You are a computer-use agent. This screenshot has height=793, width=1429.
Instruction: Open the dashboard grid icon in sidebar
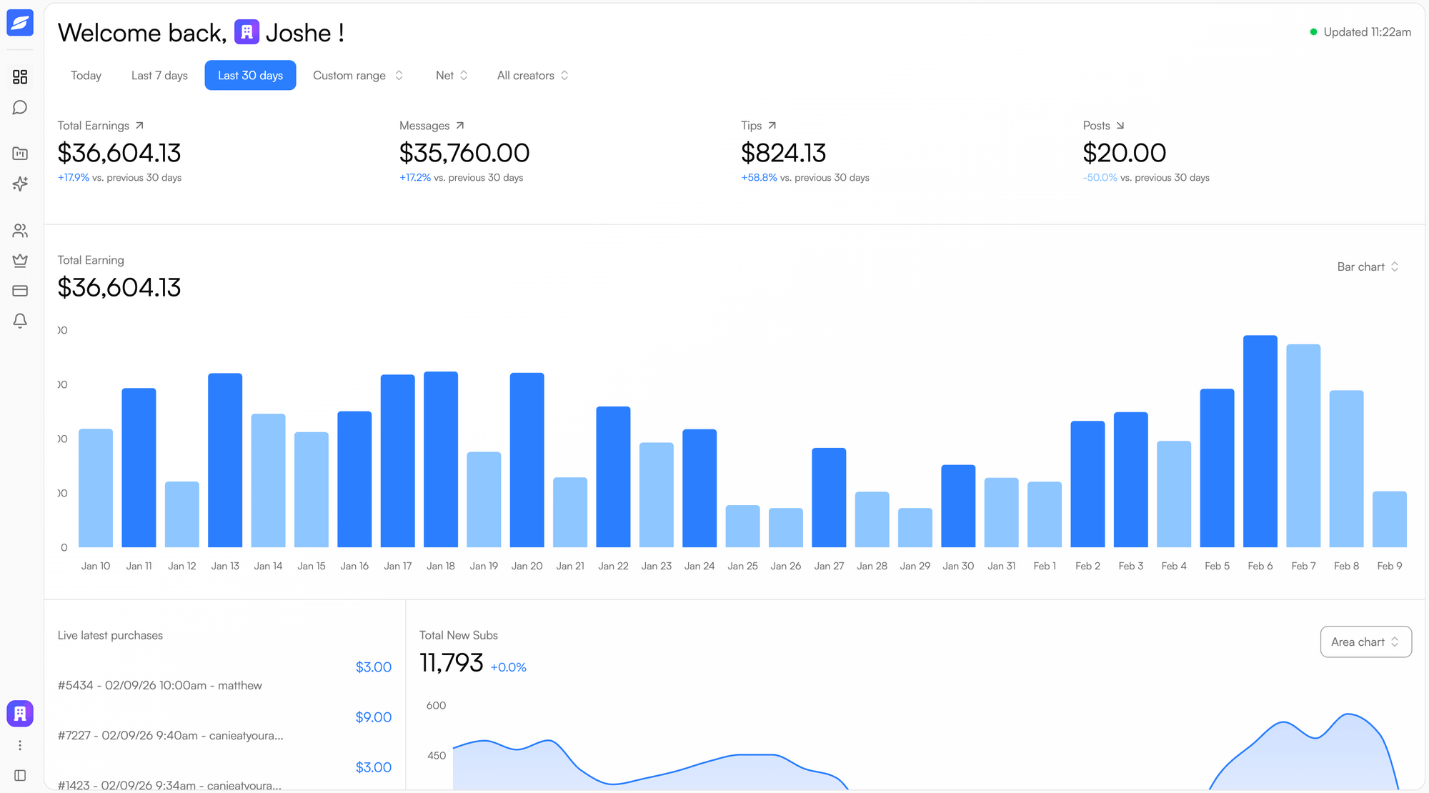point(20,76)
